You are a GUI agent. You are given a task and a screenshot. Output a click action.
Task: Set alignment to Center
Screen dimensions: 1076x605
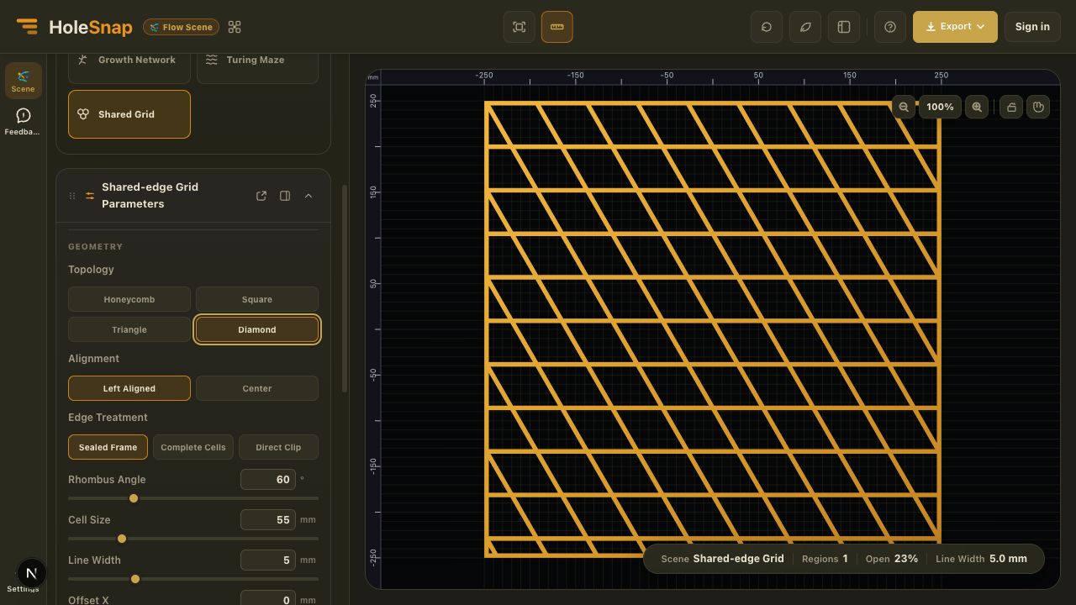(257, 388)
